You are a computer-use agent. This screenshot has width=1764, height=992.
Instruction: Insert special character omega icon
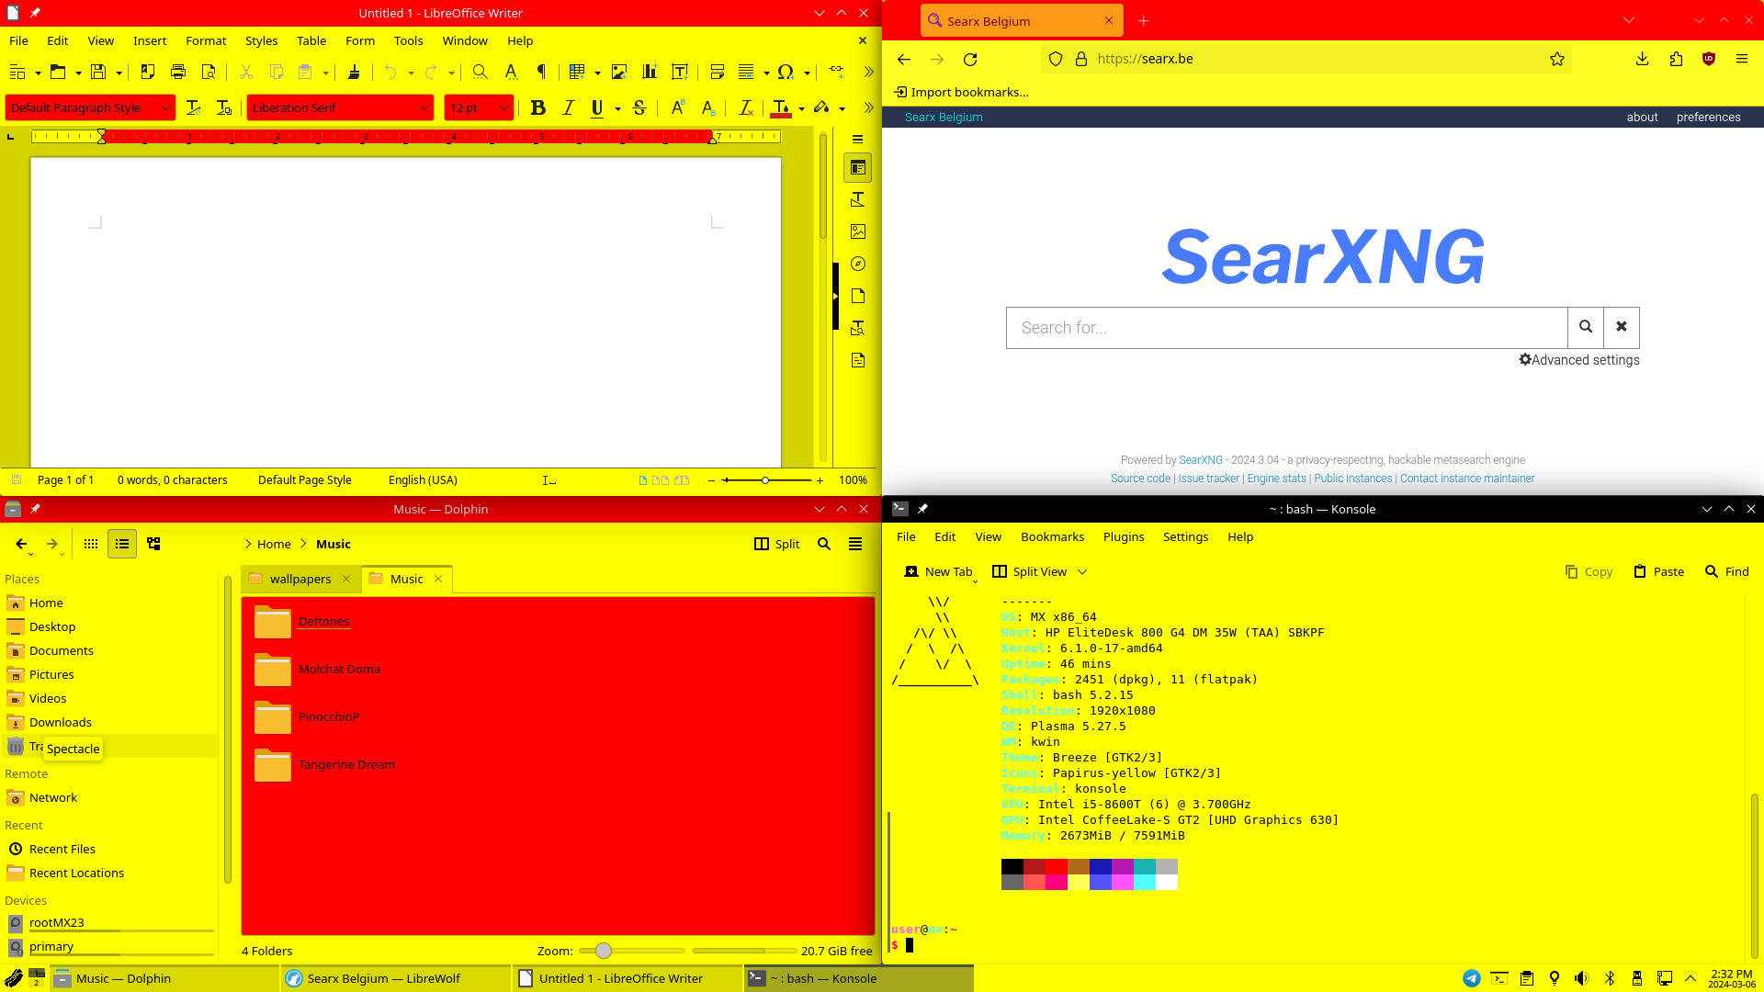(x=786, y=72)
